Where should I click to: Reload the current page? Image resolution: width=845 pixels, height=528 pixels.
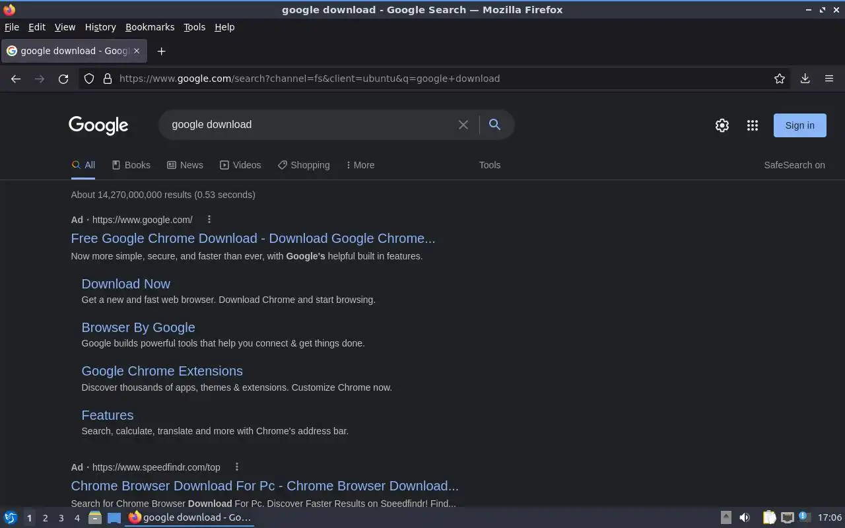pos(63,79)
